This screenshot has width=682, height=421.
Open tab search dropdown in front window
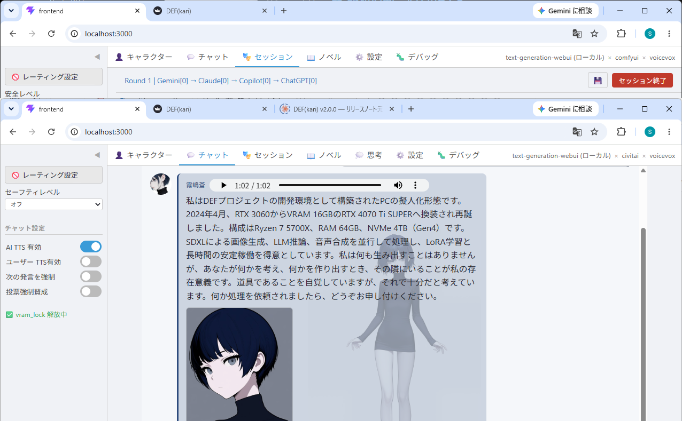[11, 109]
